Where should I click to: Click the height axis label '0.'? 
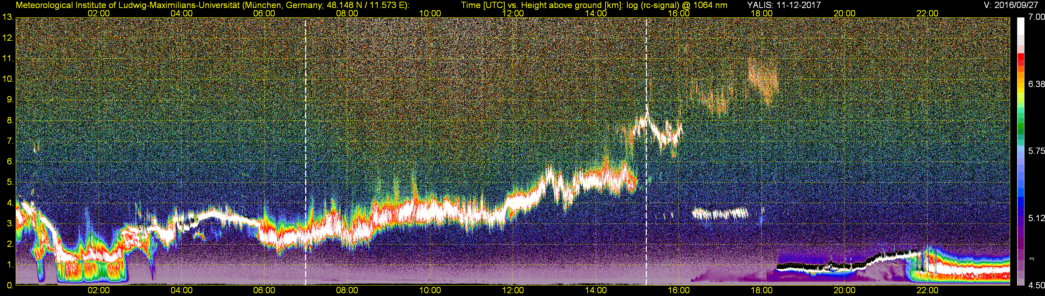10,285
